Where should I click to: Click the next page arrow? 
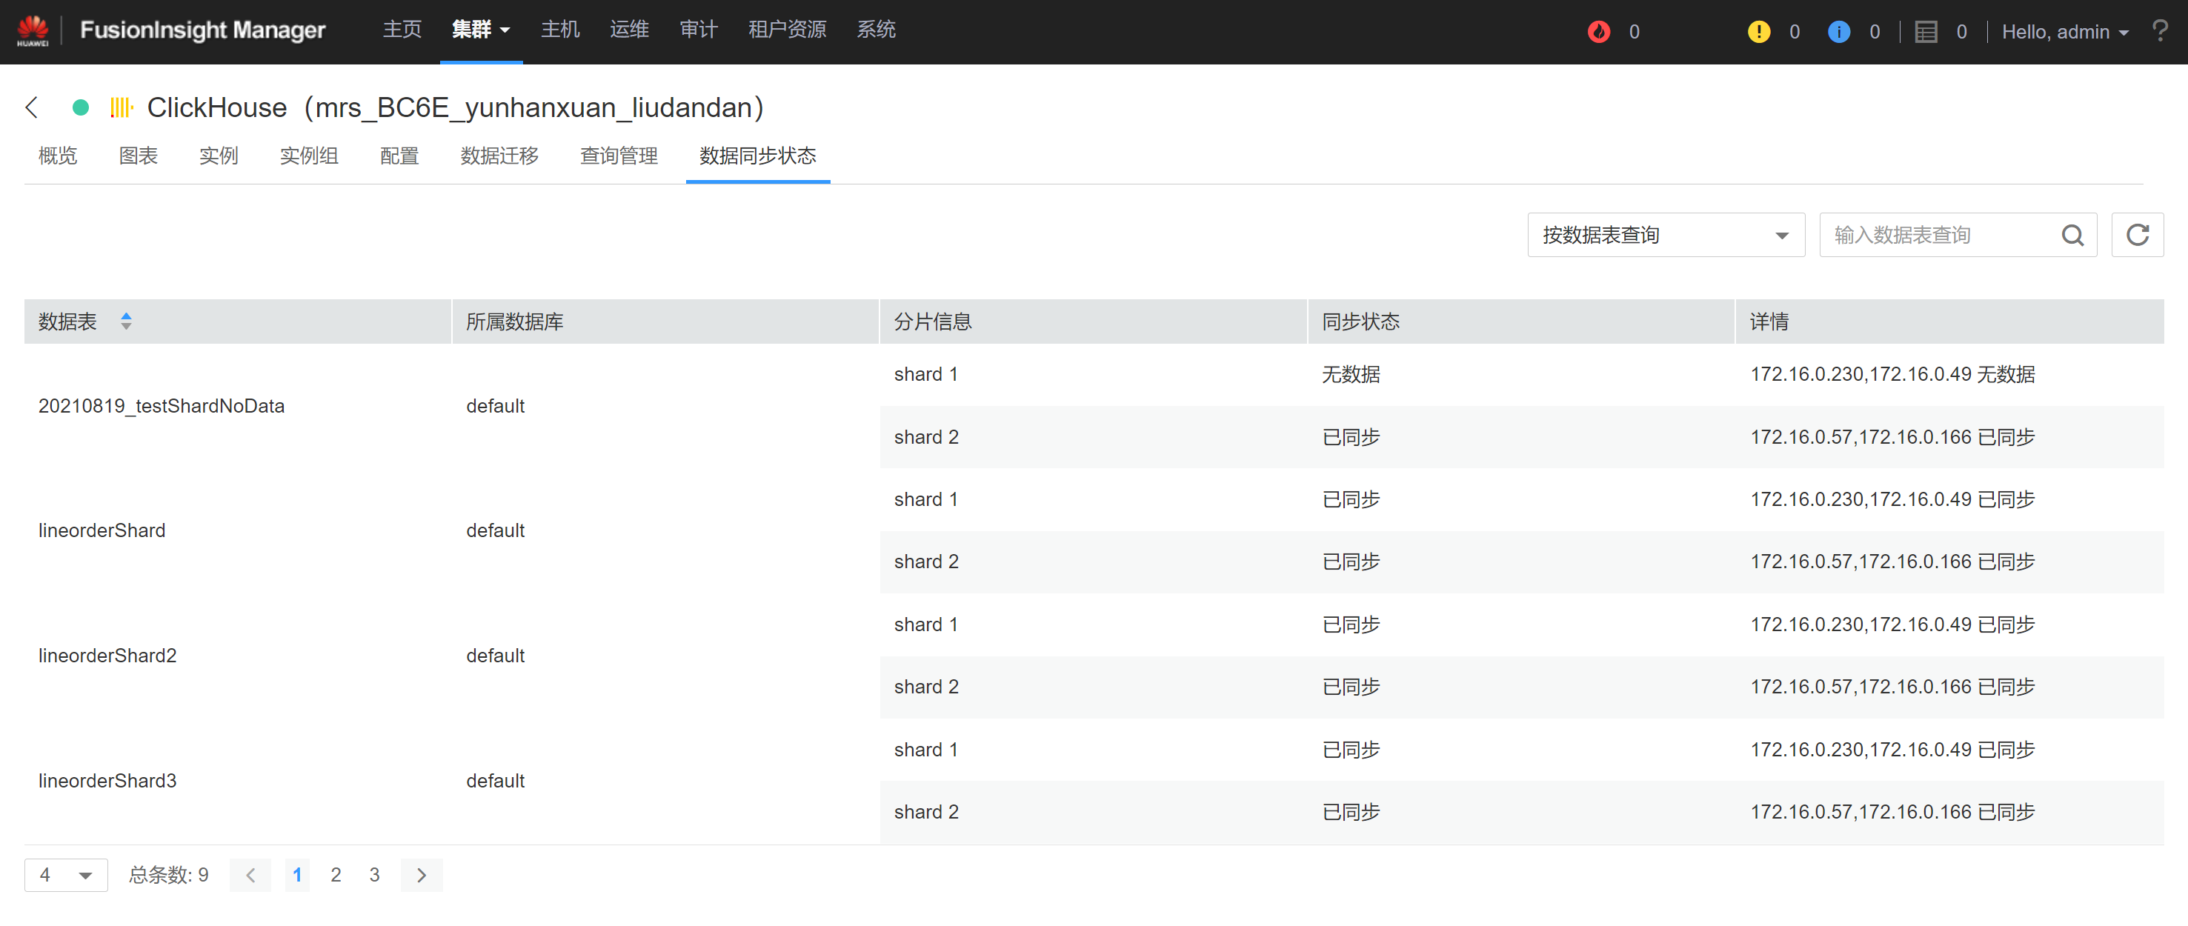coord(422,875)
